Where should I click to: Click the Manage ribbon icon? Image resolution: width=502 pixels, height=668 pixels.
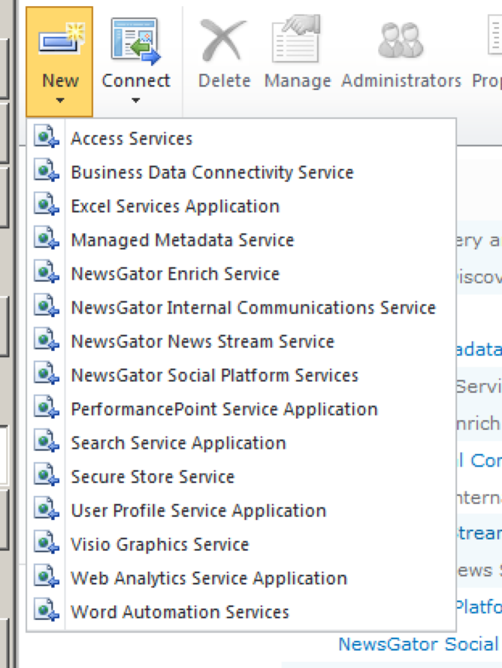(x=298, y=41)
